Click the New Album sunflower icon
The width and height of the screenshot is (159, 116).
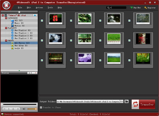(12, 45)
